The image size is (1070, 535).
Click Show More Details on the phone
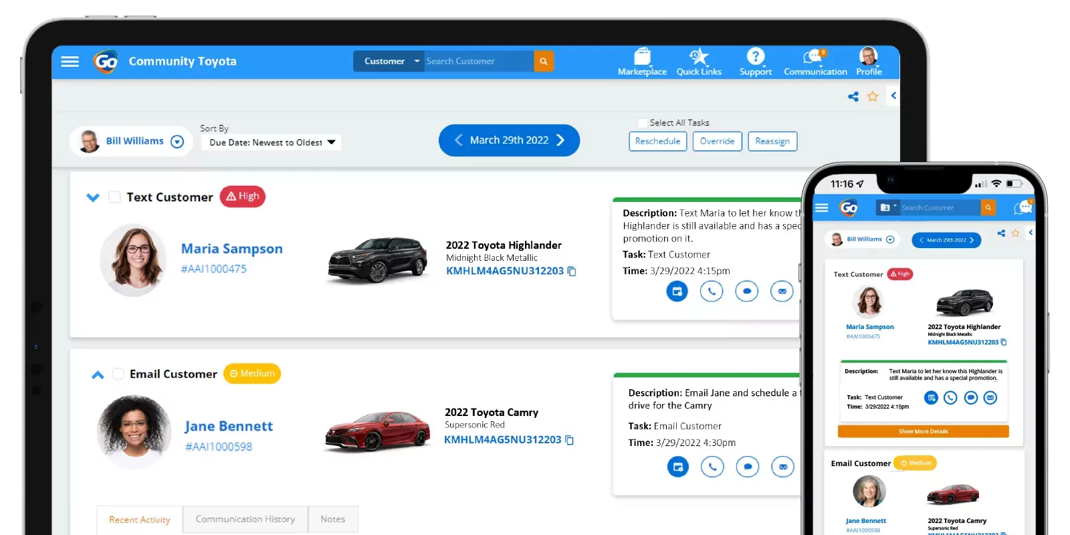tap(923, 431)
